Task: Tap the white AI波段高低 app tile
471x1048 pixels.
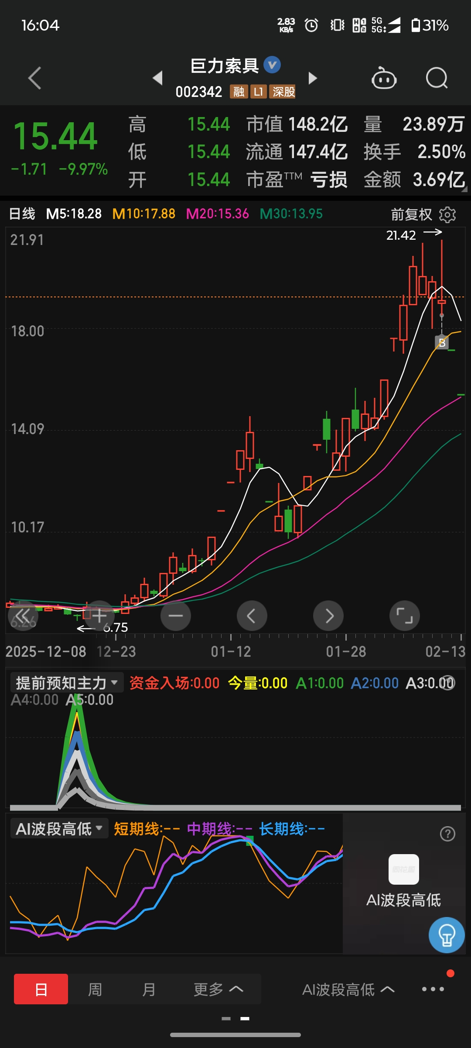Action: tap(403, 869)
